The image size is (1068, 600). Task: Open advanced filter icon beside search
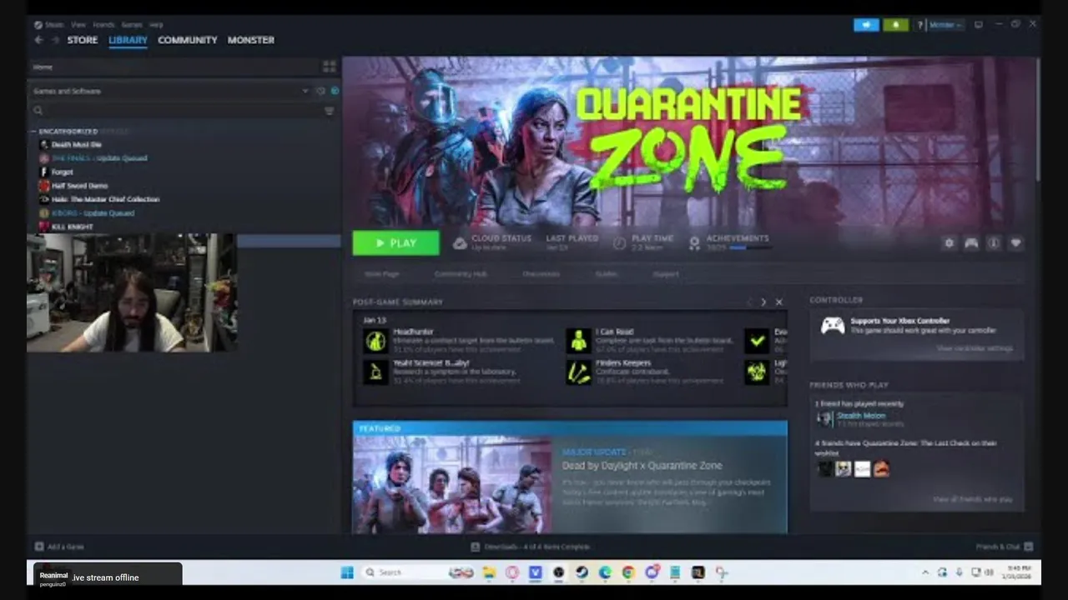pos(329,110)
